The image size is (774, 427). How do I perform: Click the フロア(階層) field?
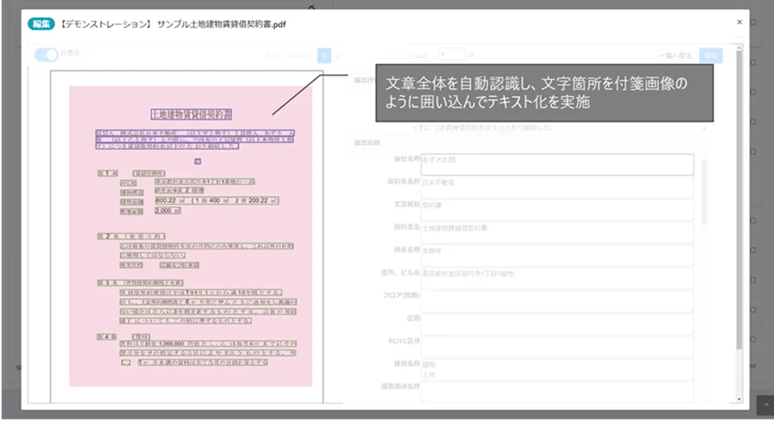[x=558, y=302]
